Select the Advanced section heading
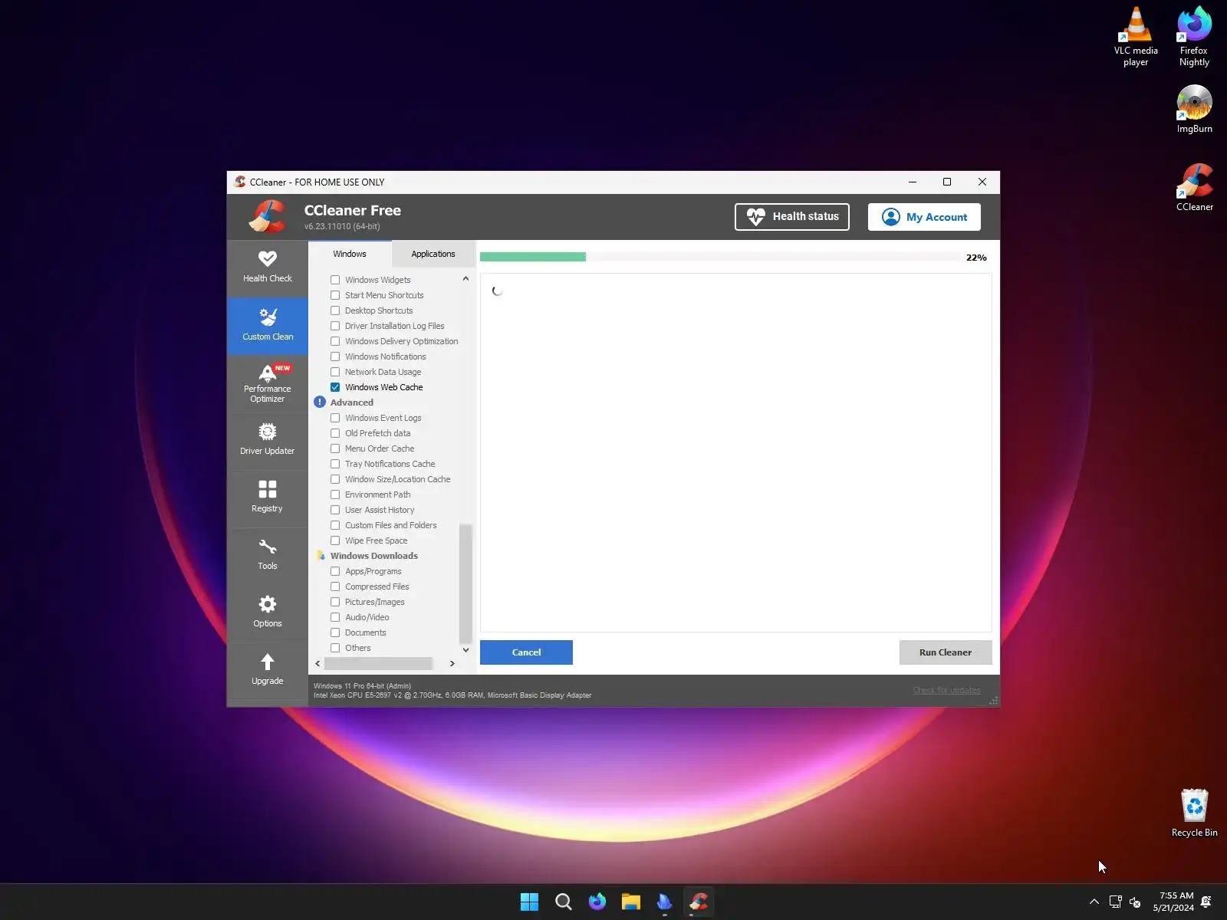Image resolution: width=1227 pixels, height=920 pixels. [352, 402]
